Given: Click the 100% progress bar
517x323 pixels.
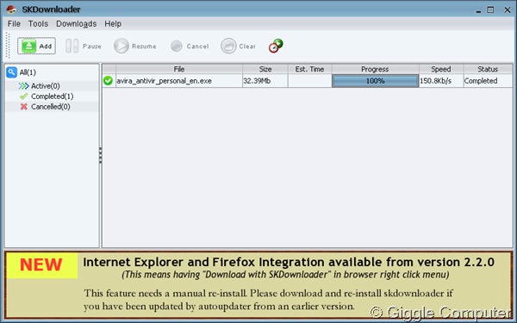Looking at the screenshot, I should coord(375,81).
